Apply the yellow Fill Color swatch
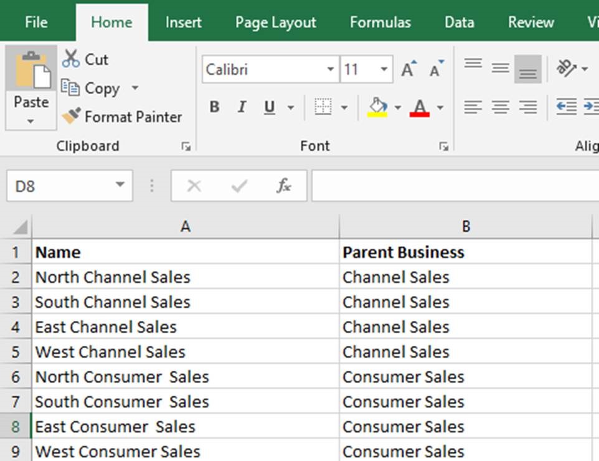The image size is (599, 461). point(377,107)
